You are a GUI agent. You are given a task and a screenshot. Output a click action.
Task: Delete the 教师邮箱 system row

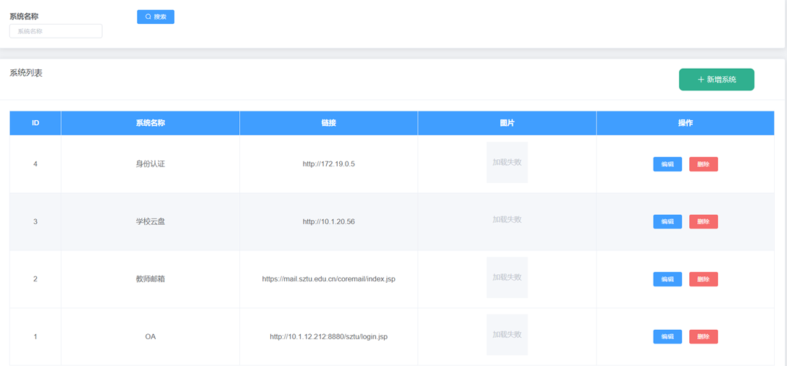click(x=703, y=279)
